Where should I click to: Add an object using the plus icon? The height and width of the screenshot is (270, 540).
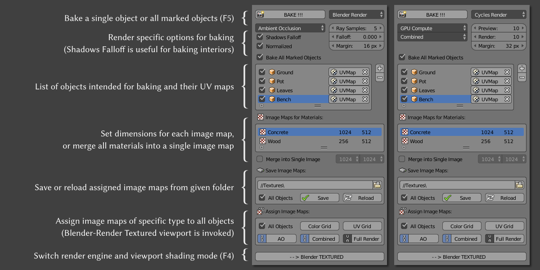[x=380, y=68]
